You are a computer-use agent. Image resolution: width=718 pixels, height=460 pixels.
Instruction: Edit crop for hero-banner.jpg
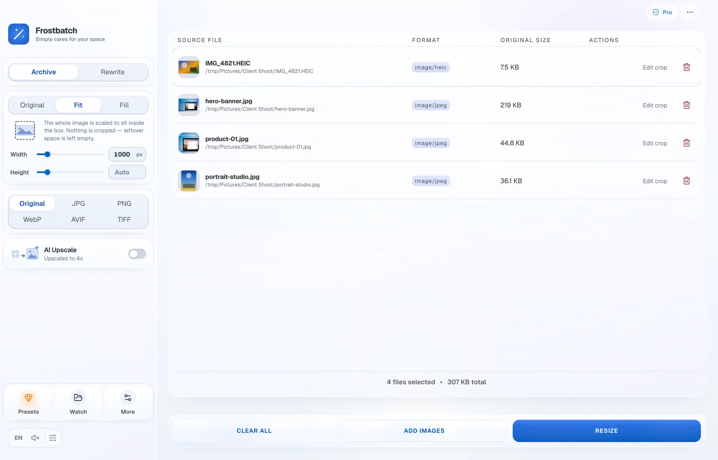click(x=655, y=105)
